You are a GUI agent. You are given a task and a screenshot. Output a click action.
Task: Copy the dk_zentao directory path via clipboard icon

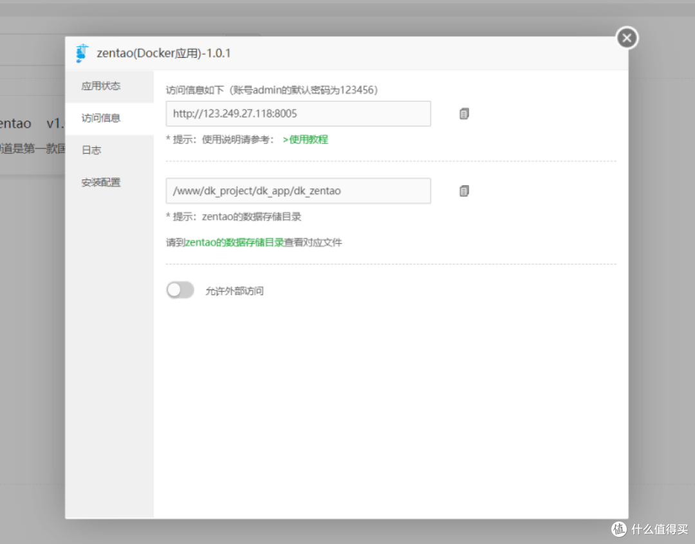click(464, 191)
